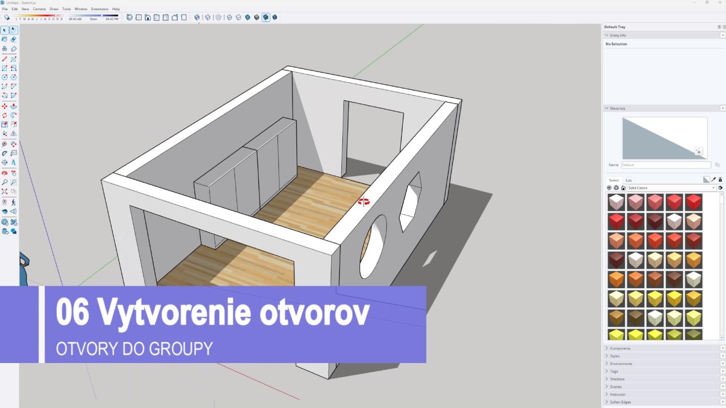Open the Solid Colors library dropdown
The width and height of the screenshot is (726, 408).
pos(671,188)
